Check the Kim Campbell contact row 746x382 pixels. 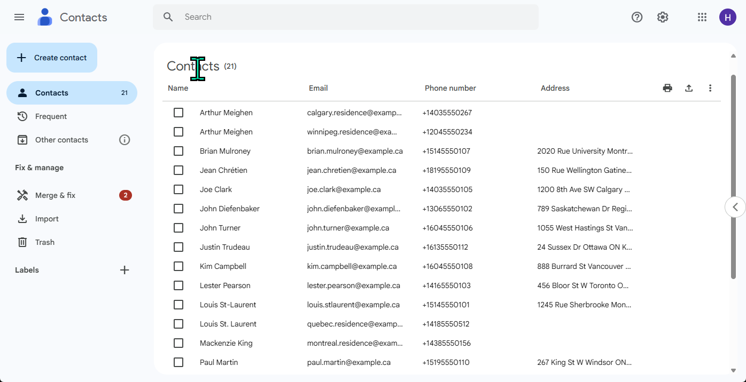pos(178,266)
